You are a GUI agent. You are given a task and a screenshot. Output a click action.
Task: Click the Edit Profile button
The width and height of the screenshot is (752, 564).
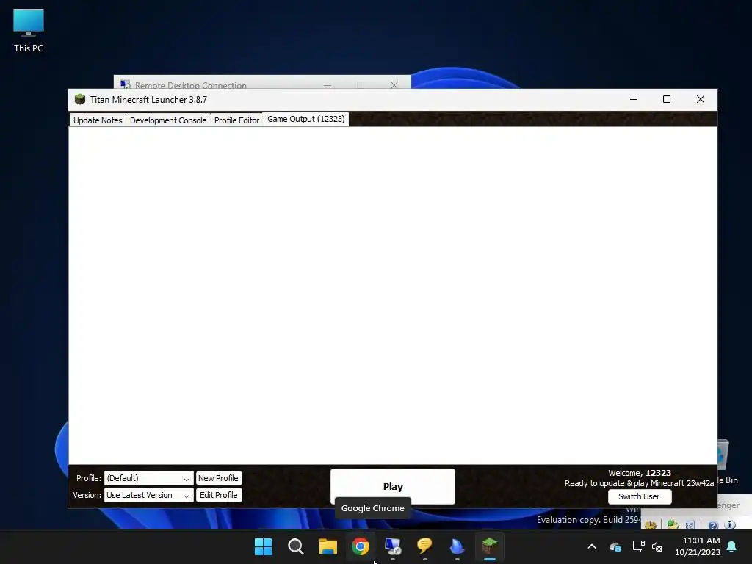click(x=219, y=495)
